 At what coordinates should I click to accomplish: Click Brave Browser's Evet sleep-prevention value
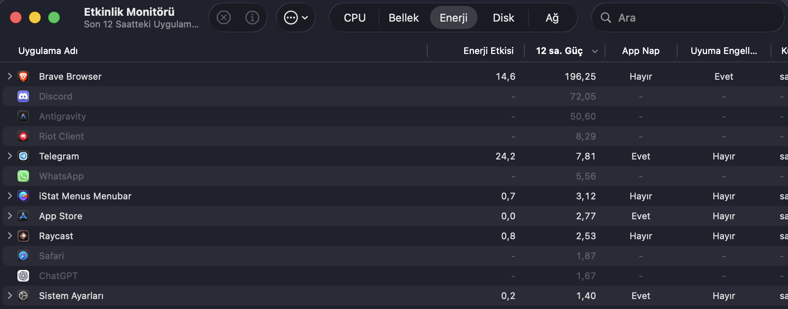pos(724,76)
